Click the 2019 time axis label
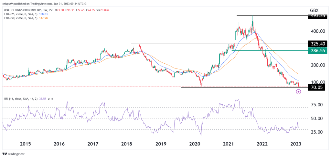331x158 pixels. click(x=161, y=144)
